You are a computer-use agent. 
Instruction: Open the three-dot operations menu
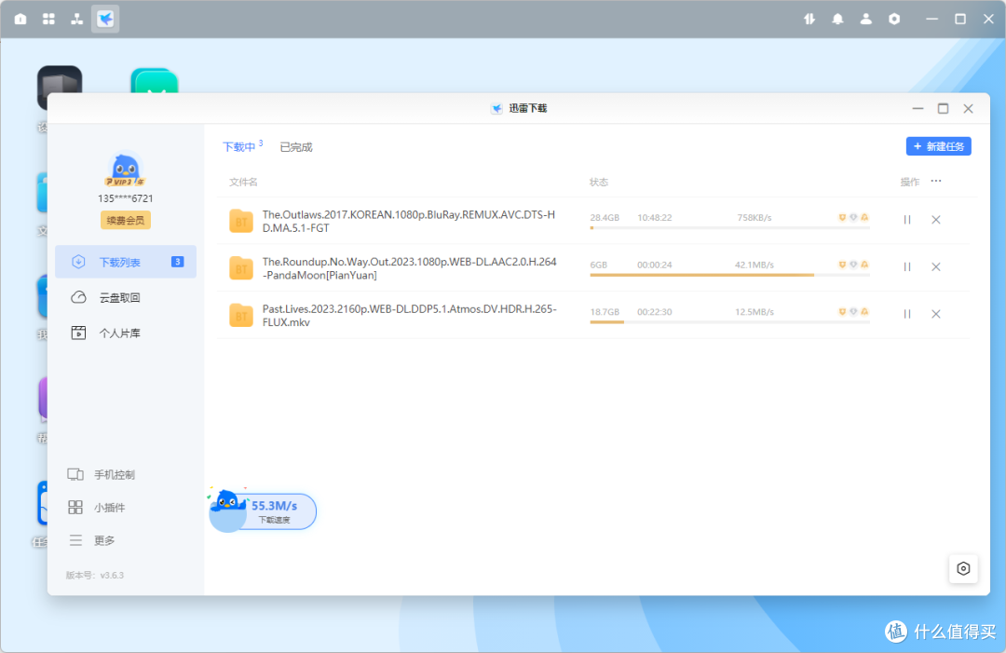point(936,182)
